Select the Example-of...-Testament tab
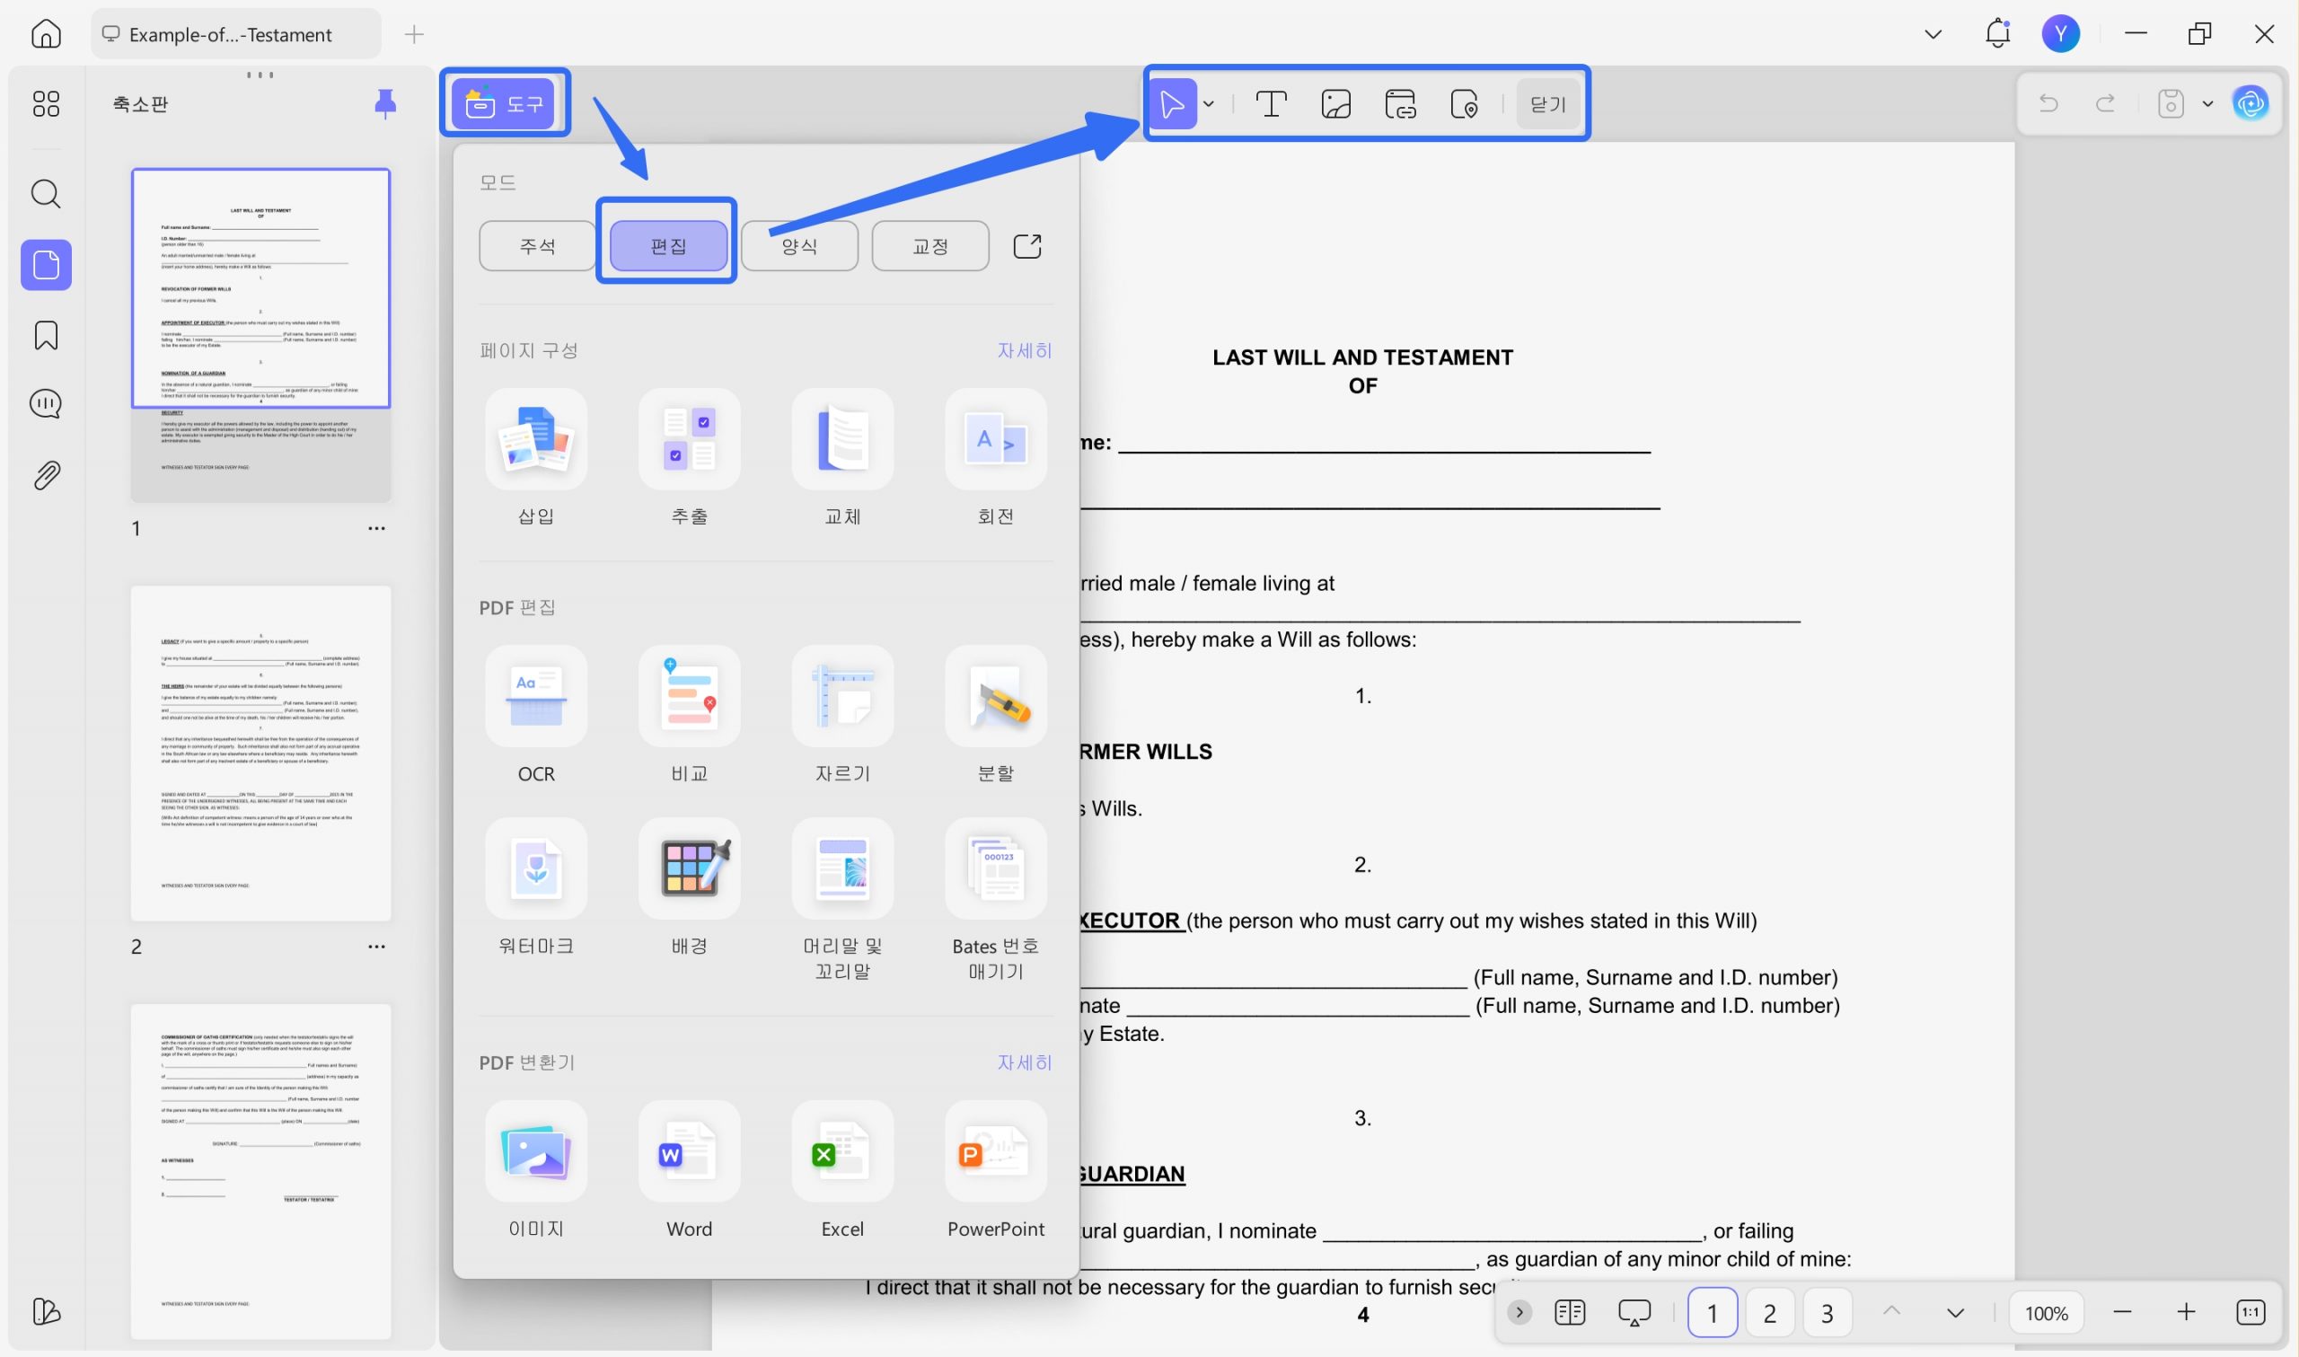 tap(236, 34)
